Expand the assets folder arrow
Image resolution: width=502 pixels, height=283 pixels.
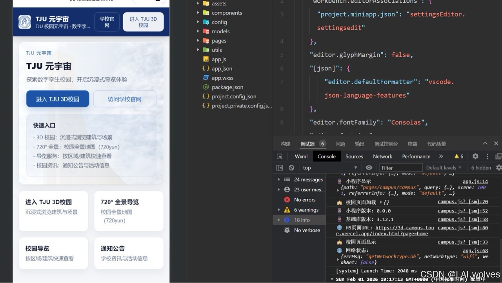(198, 4)
